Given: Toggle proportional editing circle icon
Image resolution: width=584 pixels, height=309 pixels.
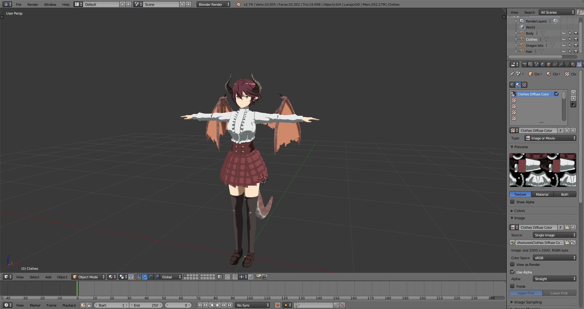Looking at the screenshot, I should tap(228, 277).
